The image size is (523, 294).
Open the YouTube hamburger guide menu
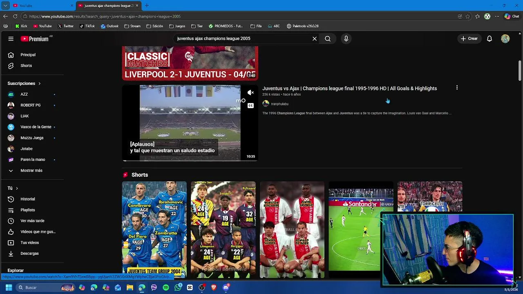click(11, 39)
